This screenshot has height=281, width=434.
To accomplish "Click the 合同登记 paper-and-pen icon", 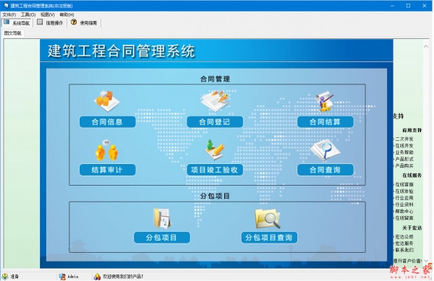I will (215, 100).
